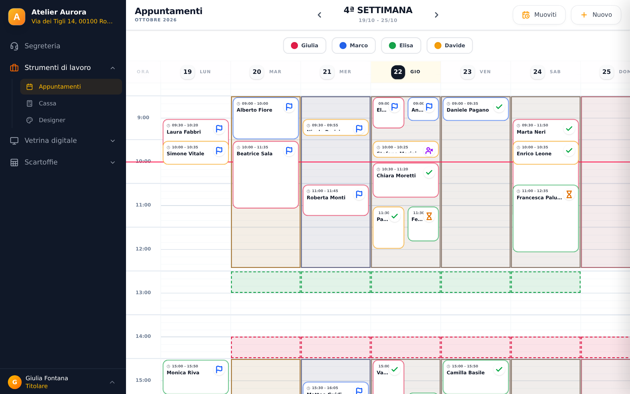Click flag icon on Simone Vitale appointment
This screenshot has height=394, width=630.
[219, 150]
